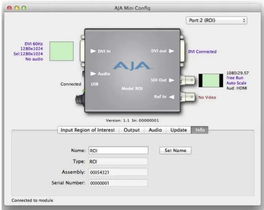Click the 'No audio' input text
The height and width of the screenshot is (210, 264).
click(x=34, y=59)
